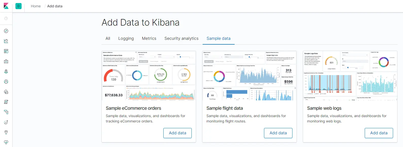Screen dimensions: 403x147
Task: Open the default space avatar D
Action: click(x=19, y=6)
